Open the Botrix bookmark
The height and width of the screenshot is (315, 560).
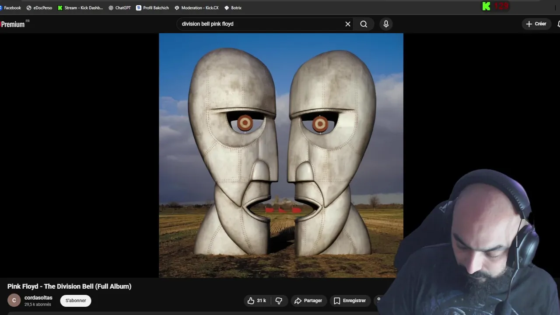[233, 8]
